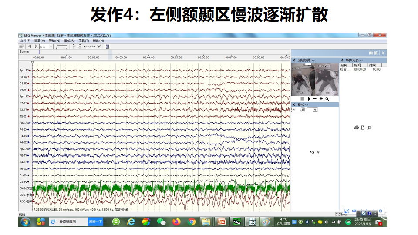Collapse the 事件列表 event list section

tap(342, 60)
